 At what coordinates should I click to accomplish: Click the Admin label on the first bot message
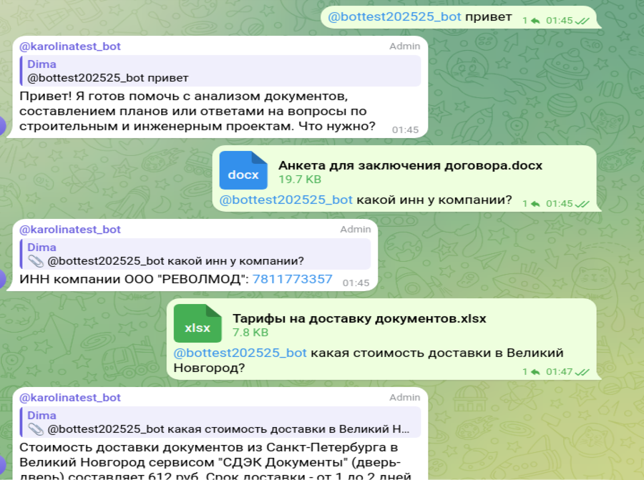point(404,46)
